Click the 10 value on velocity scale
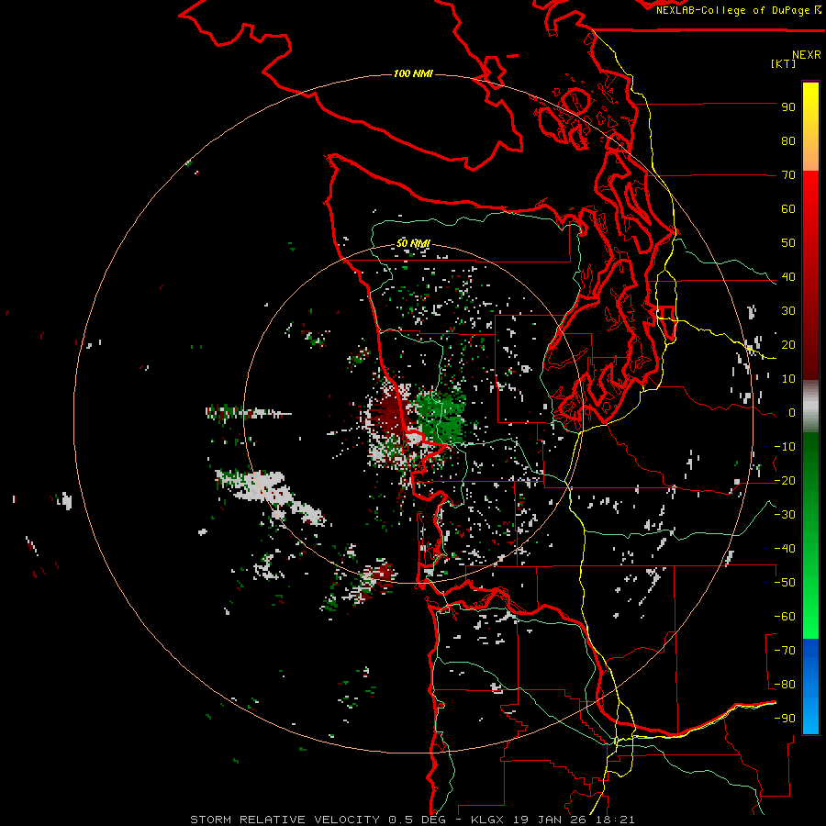Viewport: 826px width, 826px height. (788, 379)
